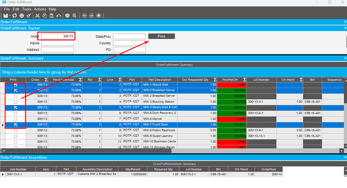Uncheck Print box for MW-7 Front Desk
The height and width of the screenshot is (188, 347).
click(x=16, y=125)
